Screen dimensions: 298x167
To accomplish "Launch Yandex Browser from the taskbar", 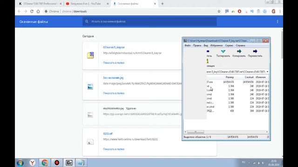I will tap(33, 163).
